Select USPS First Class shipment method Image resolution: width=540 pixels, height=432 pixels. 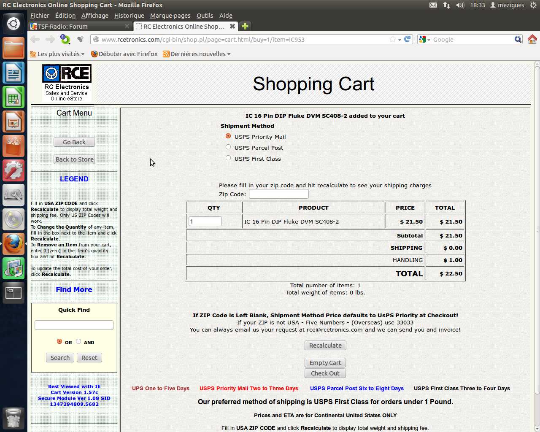(x=228, y=158)
